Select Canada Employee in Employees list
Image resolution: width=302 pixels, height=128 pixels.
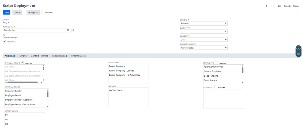213,71
